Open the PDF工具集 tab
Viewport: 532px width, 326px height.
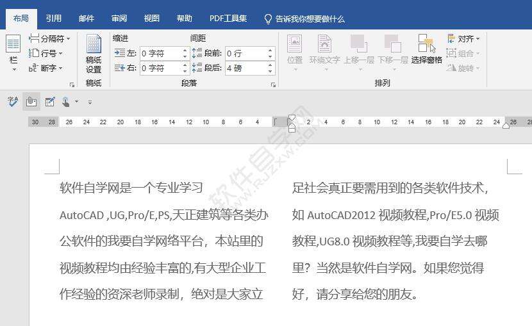pos(228,19)
